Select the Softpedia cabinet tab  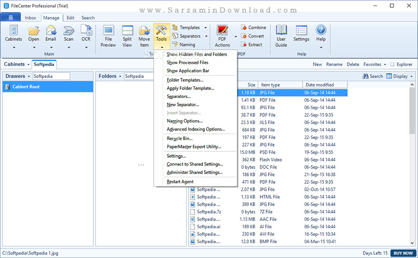(44, 64)
